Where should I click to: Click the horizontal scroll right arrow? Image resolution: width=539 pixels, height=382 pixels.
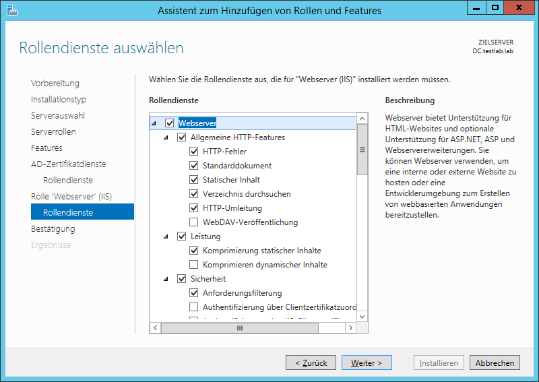pyautogui.click(x=350, y=327)
